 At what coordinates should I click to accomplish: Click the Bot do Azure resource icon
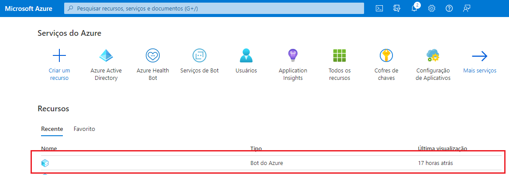tap(45, 163)
